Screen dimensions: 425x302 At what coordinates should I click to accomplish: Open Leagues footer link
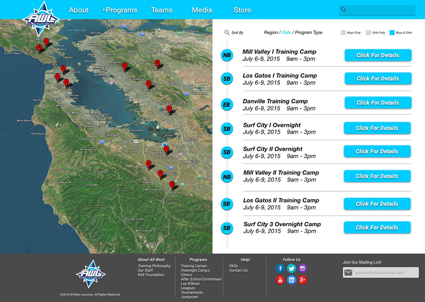tap(188, 288)
